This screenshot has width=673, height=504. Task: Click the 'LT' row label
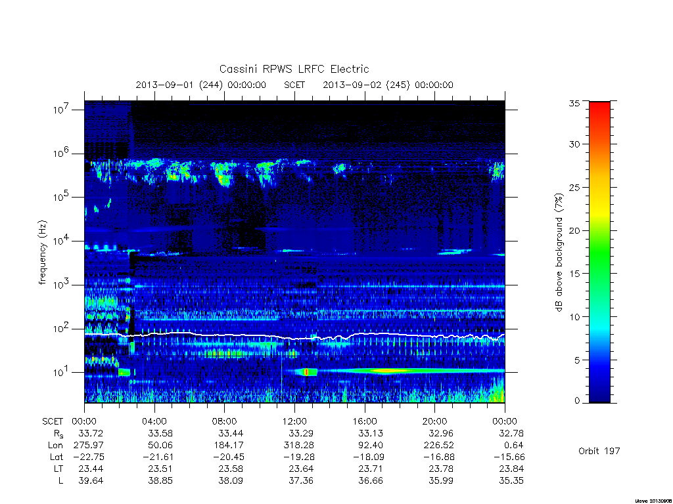[x=58, y=469]
